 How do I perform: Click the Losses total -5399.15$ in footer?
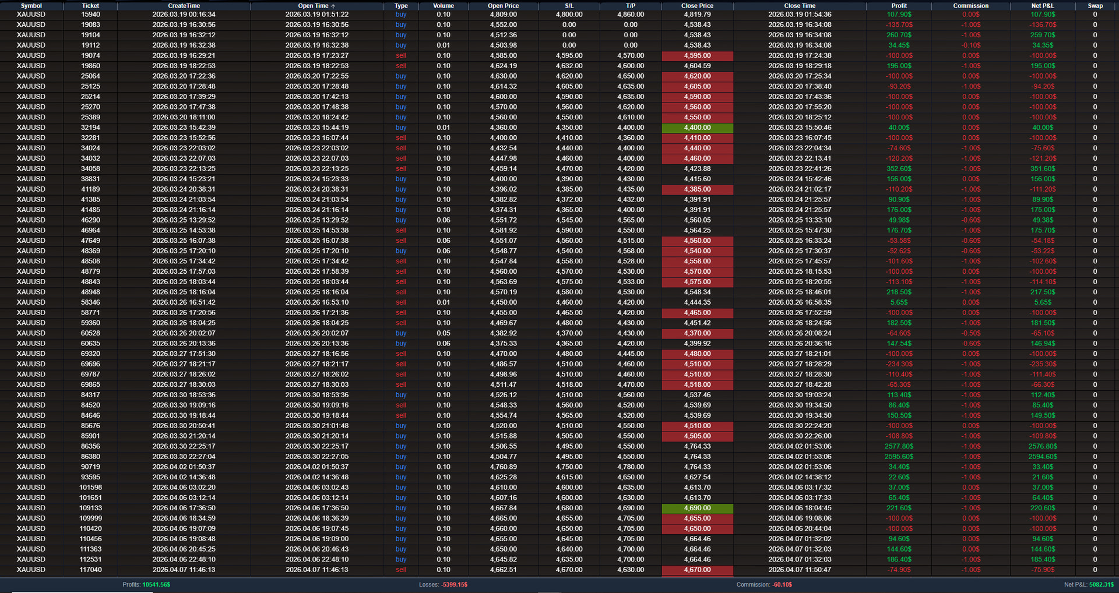[454, 584]
